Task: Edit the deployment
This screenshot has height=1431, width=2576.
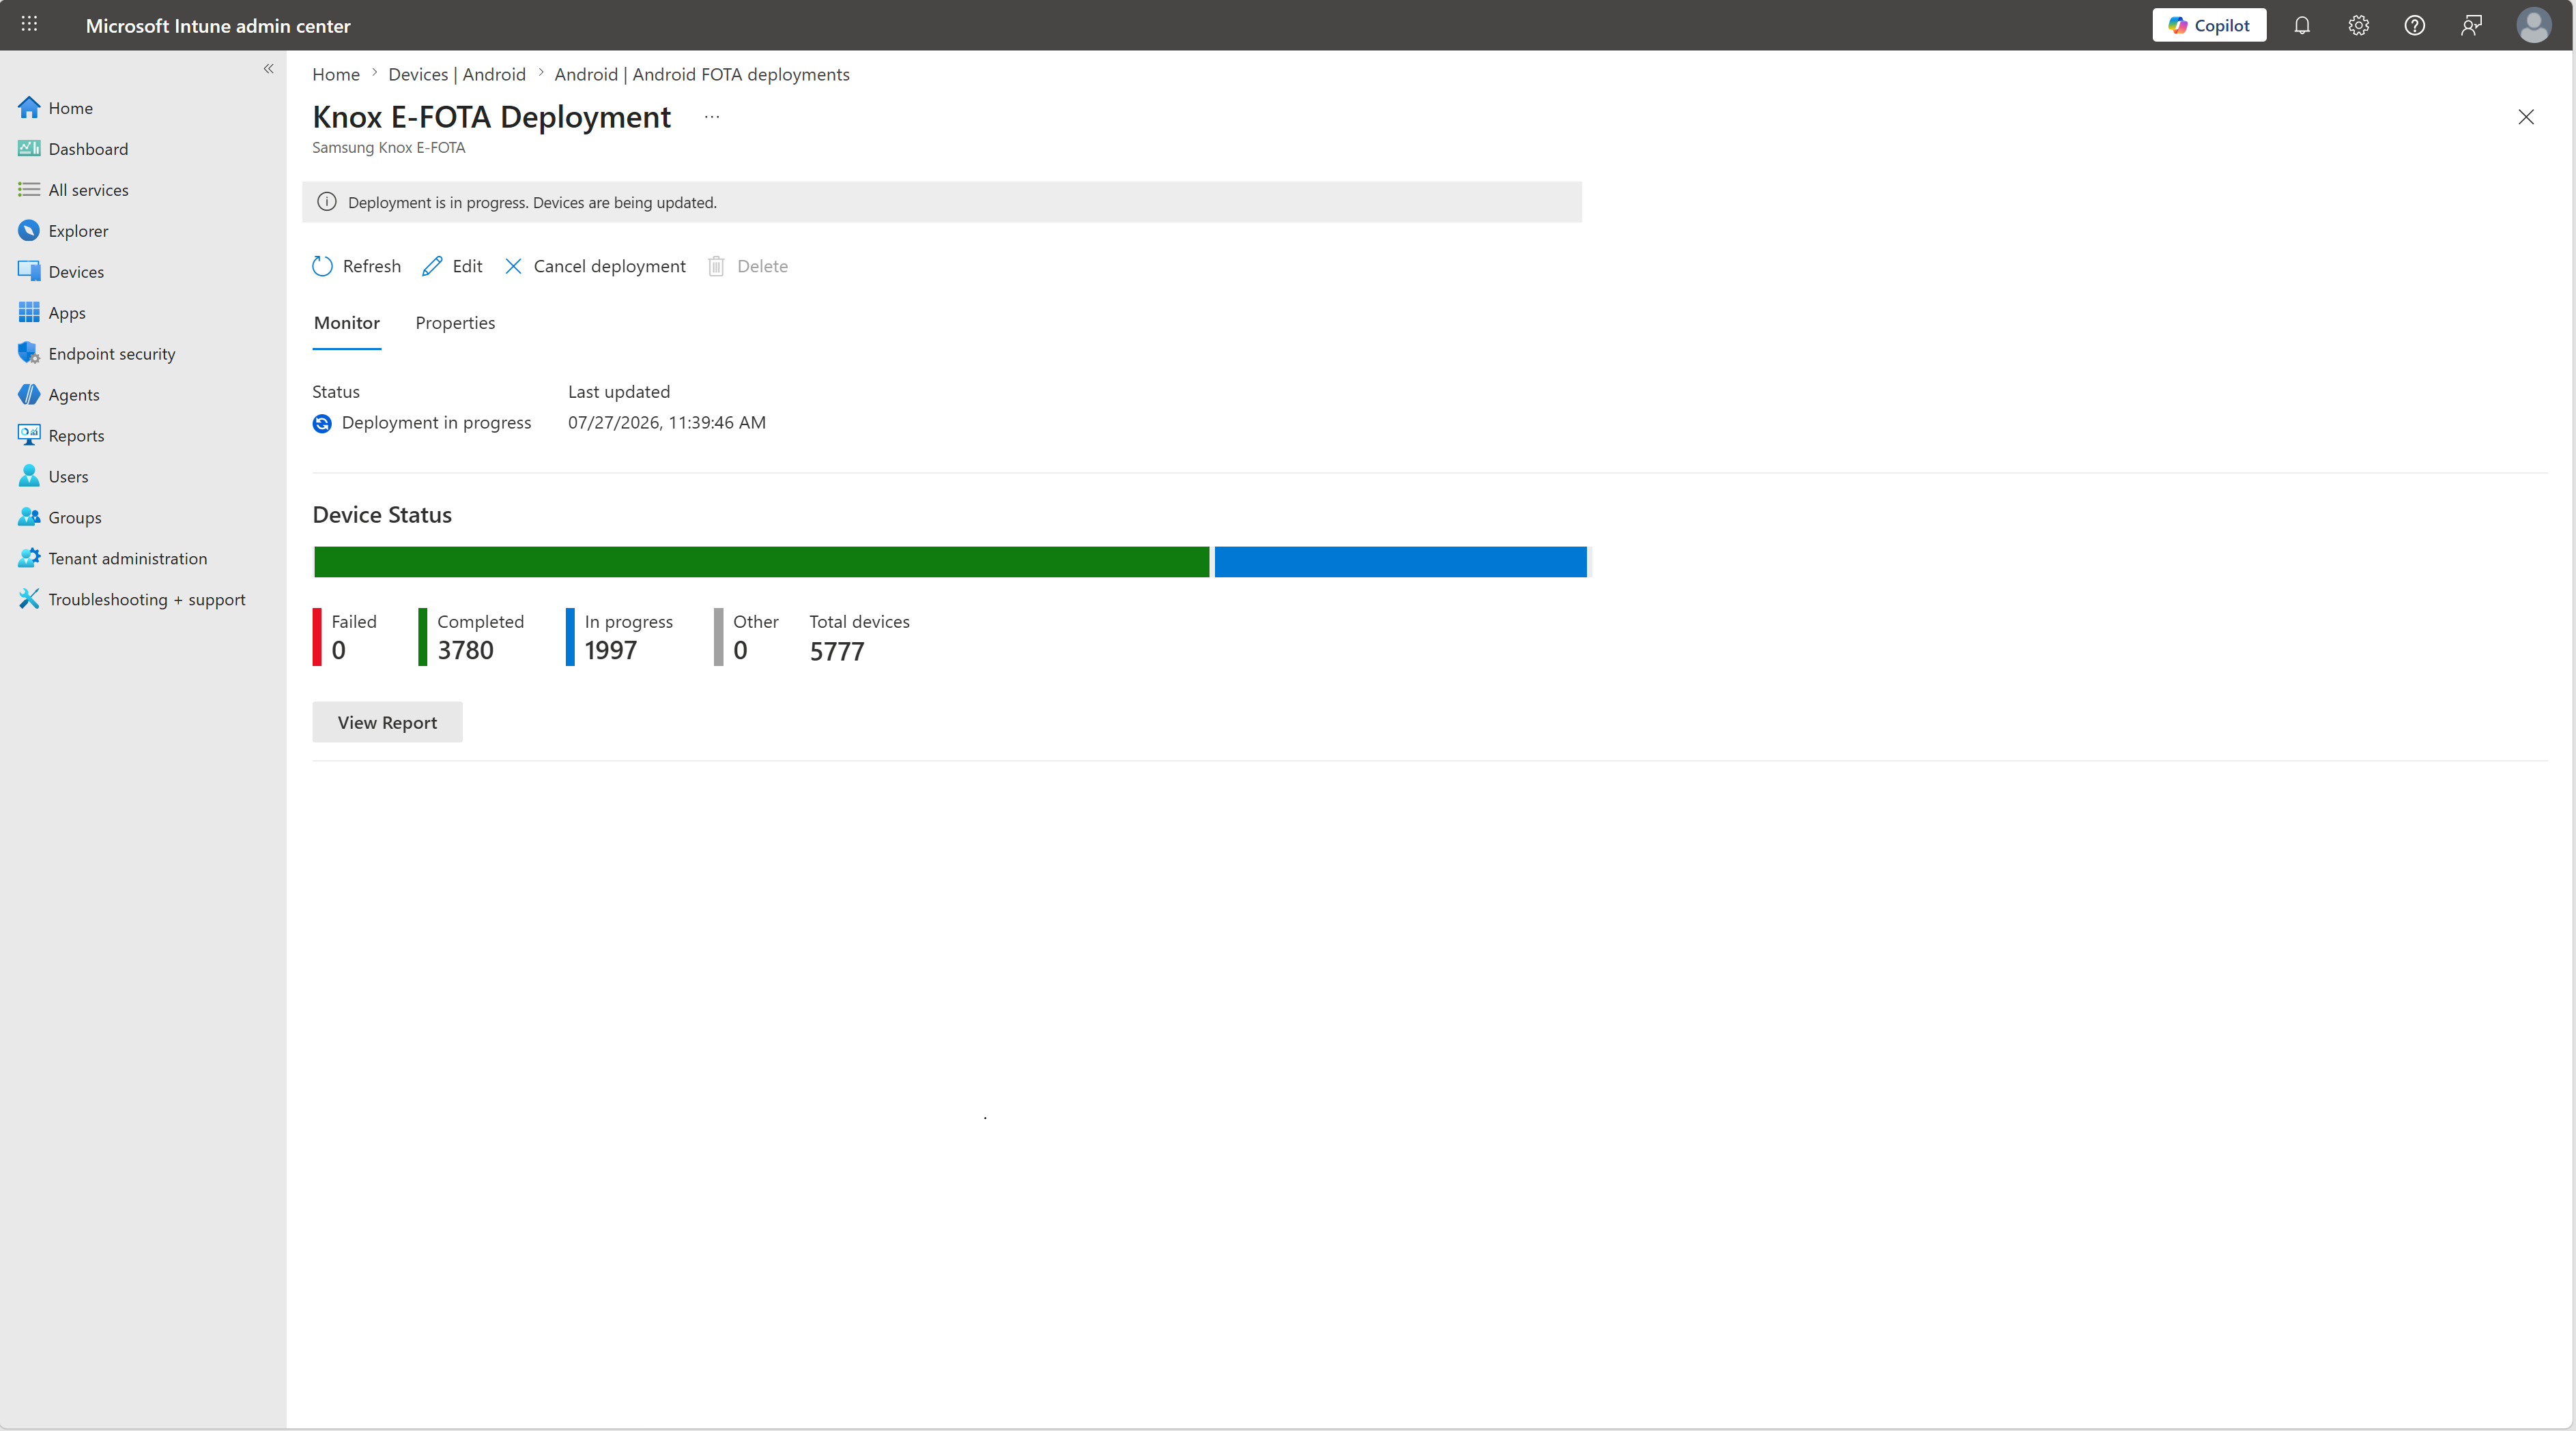Action: pyautogui.click(x=452, y=266)
